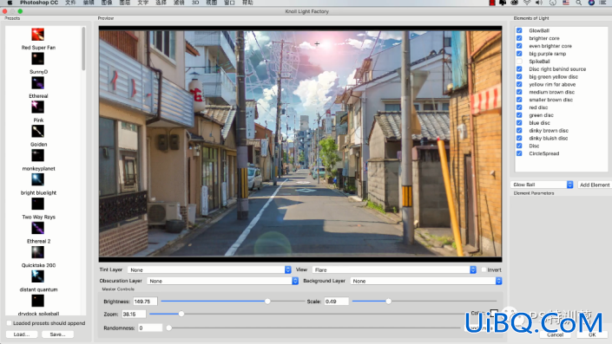Click the volume icon in menu bar
The height and width of the screenshot is (344, 612).
point(539,3)
